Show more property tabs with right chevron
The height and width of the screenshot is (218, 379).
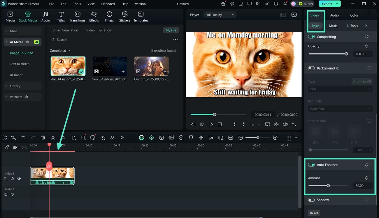(366, 26)
